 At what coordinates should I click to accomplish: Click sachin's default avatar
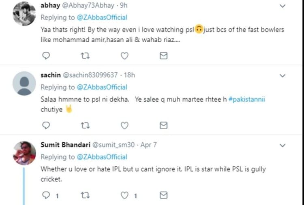tap(24, 83)
